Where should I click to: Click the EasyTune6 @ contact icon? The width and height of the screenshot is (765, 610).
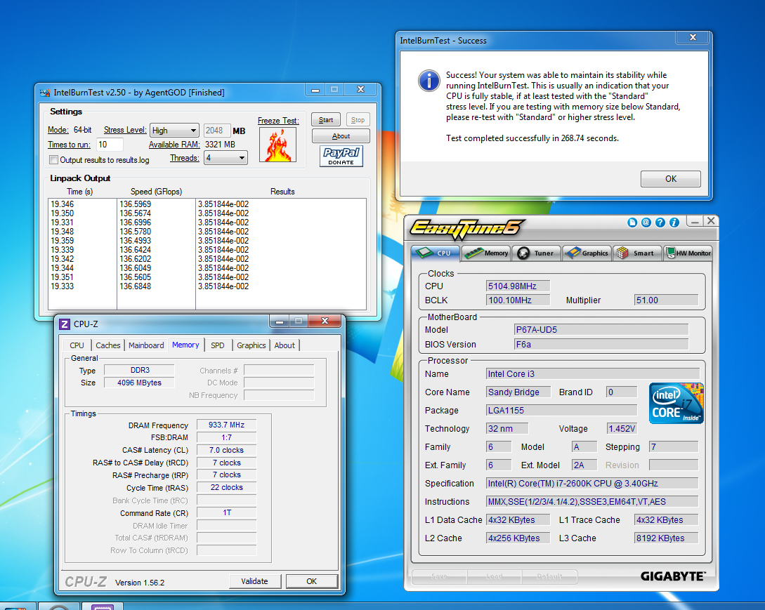(x=646, y=223)
